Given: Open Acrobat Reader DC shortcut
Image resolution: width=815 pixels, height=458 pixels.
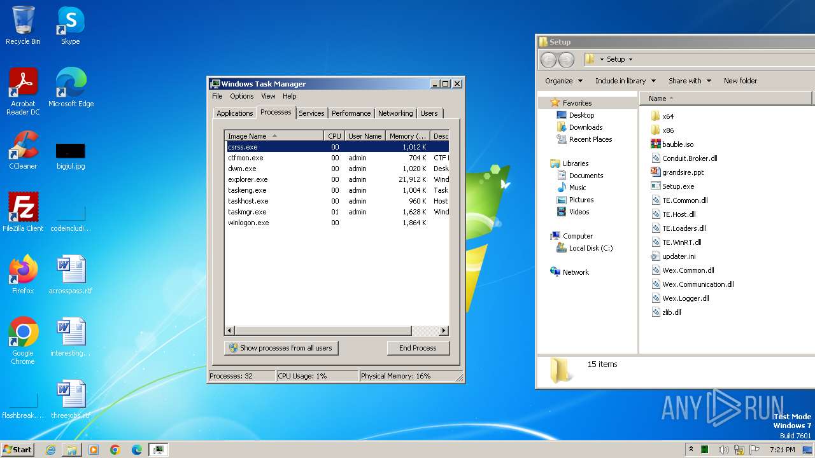Looking at the screenshot, I should pos(23,92).
